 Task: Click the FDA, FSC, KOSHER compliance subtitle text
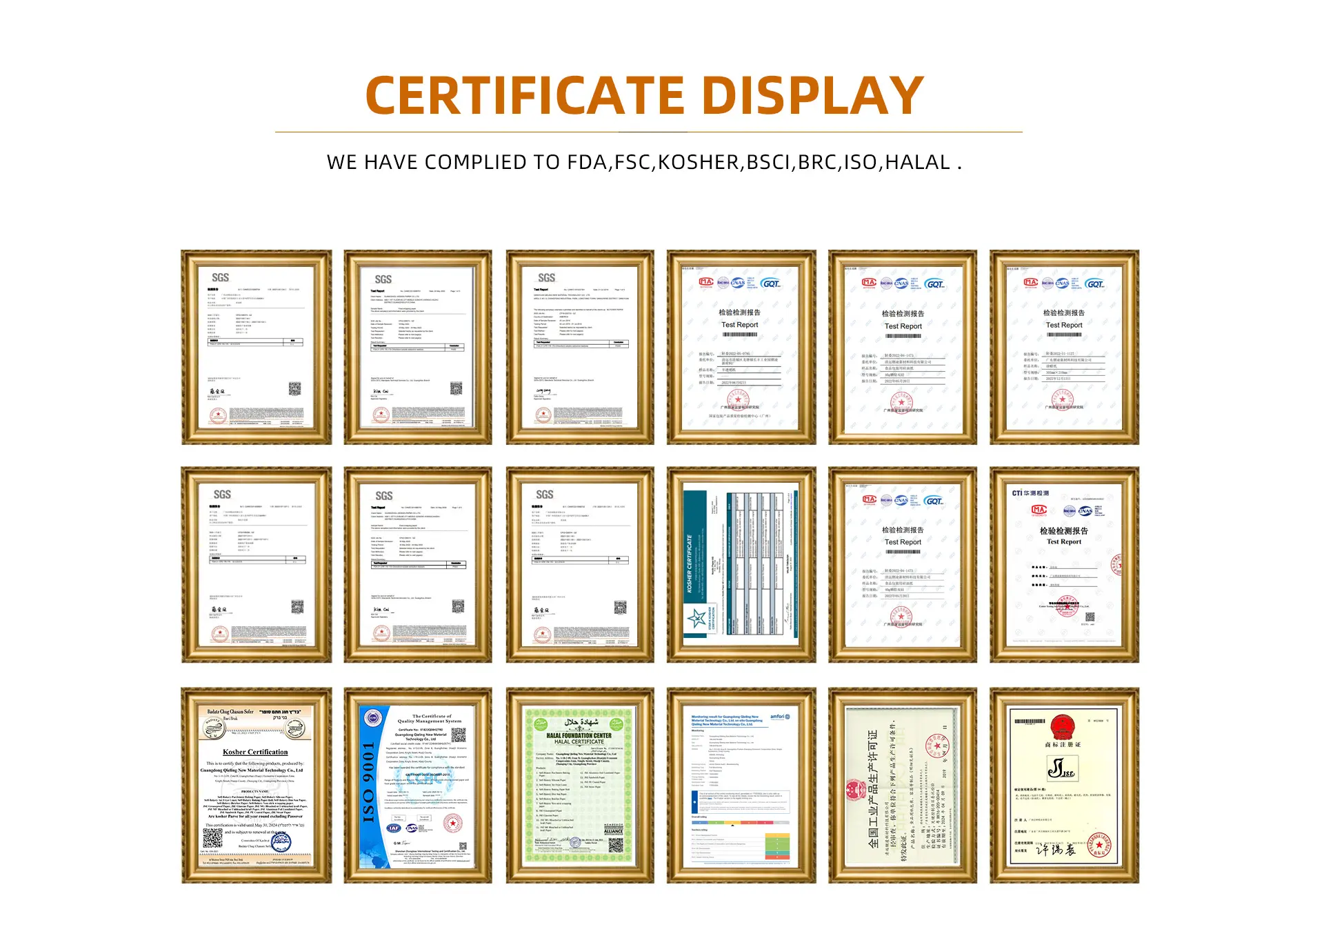644,162
